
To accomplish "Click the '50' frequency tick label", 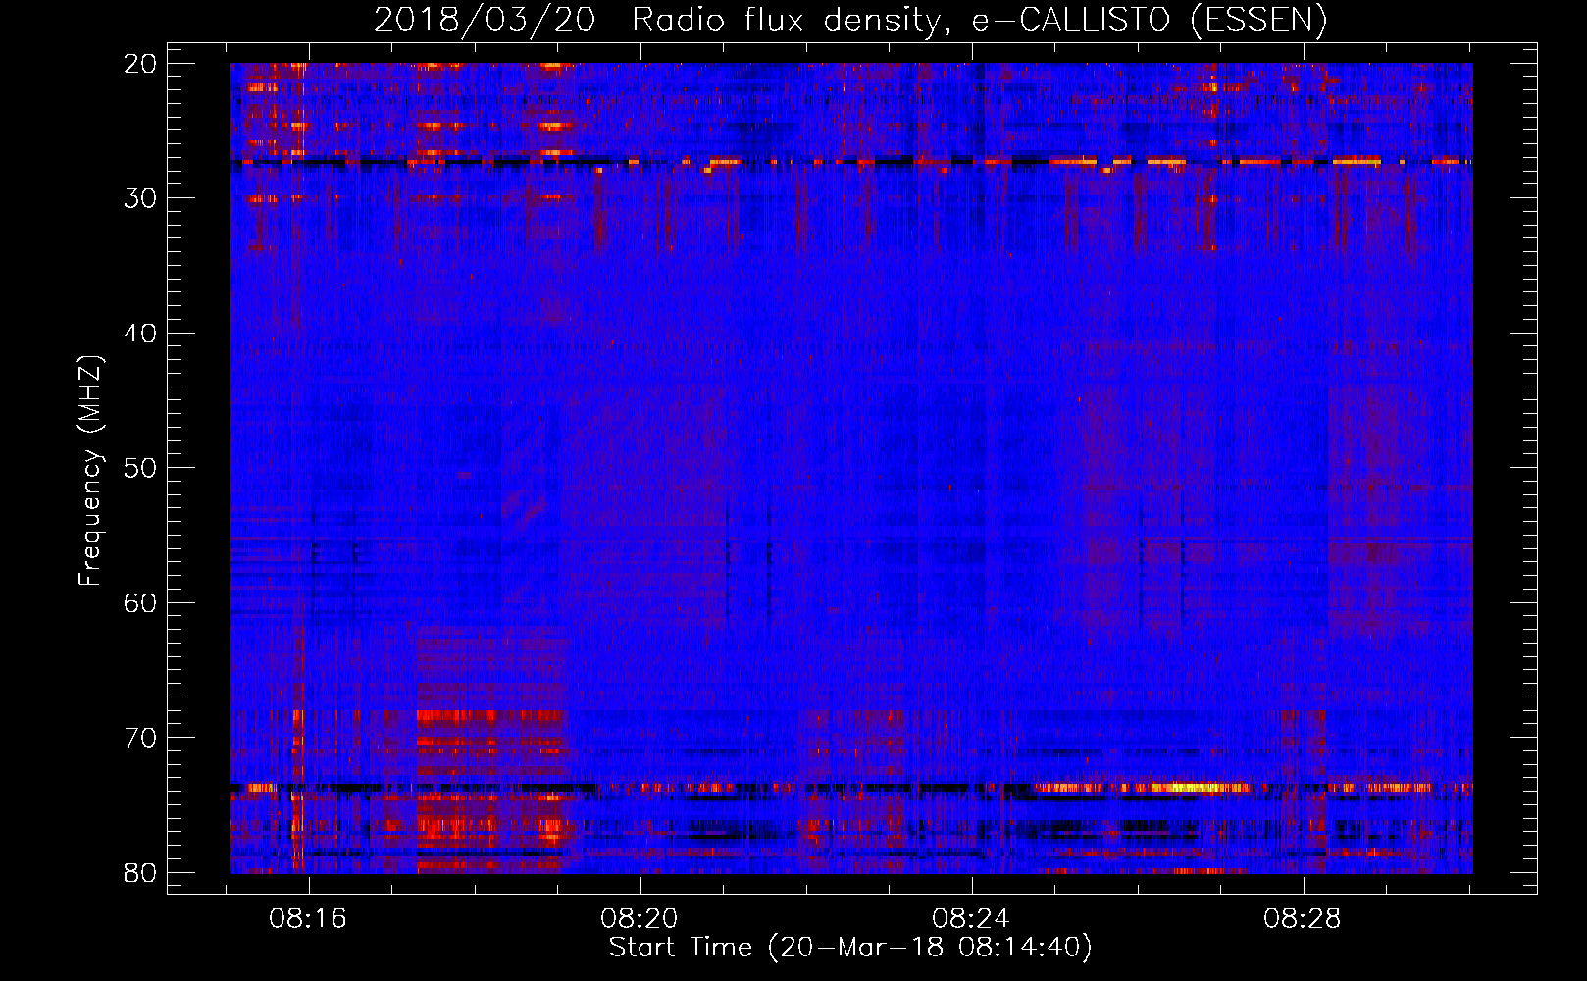I will [141, 468].
